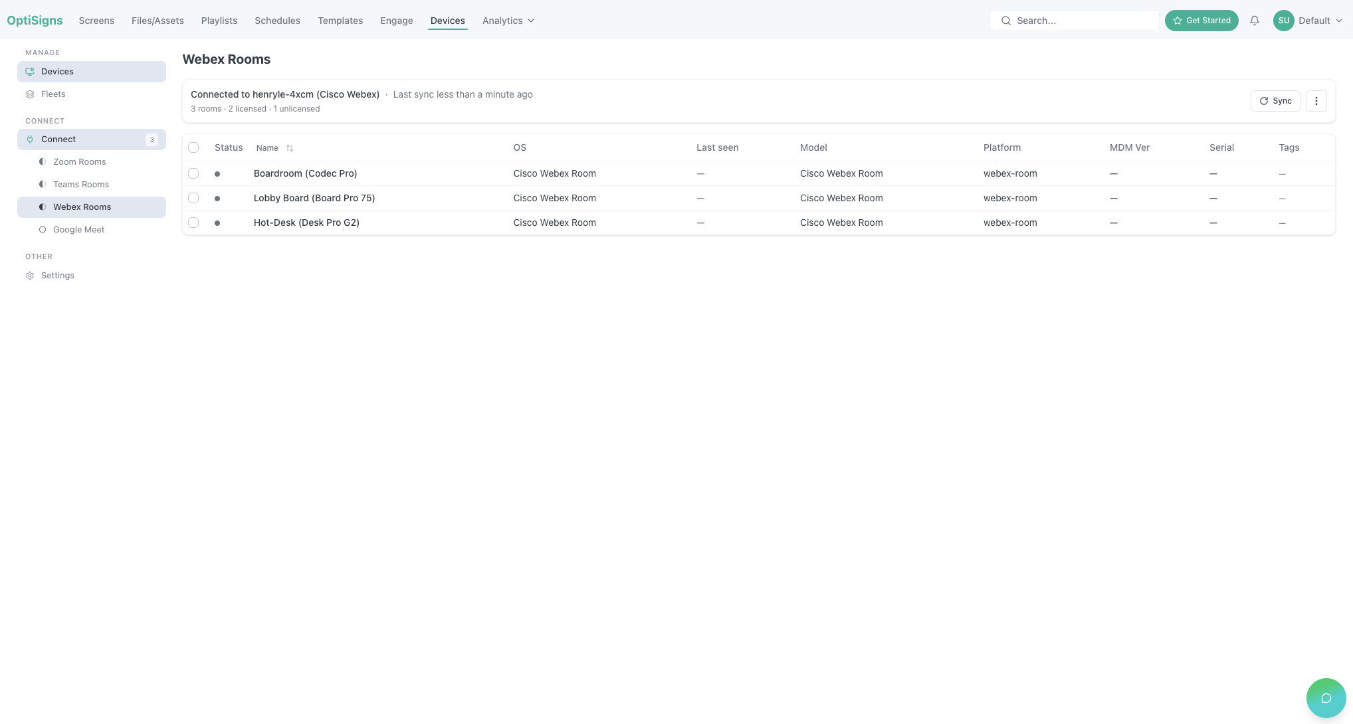
Task: Click the Last seen column header
Action: 718,147
